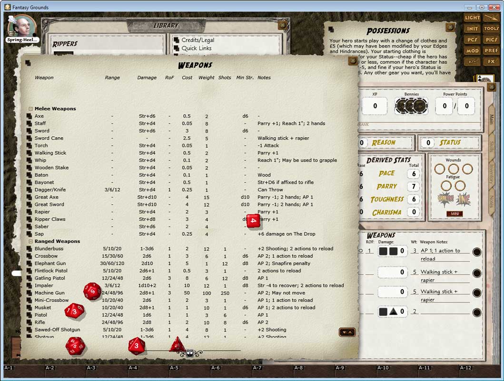Collapse the Melee Weapons section

30,108
